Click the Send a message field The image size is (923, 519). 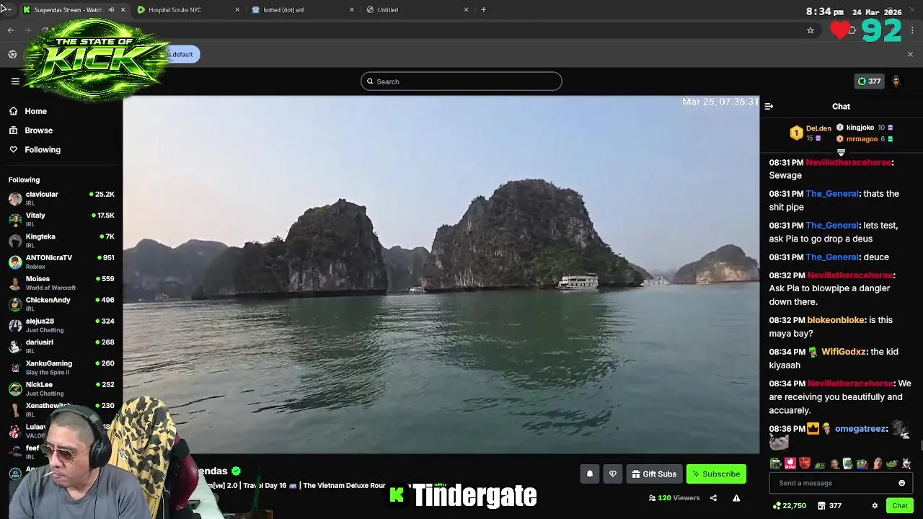click(840, 483)
